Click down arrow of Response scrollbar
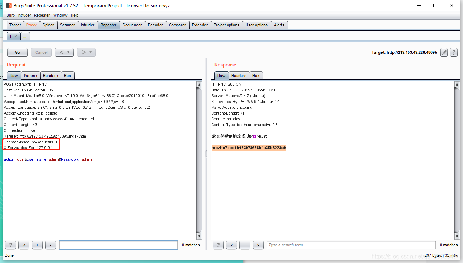463x263 pixels. pos(456,236)
